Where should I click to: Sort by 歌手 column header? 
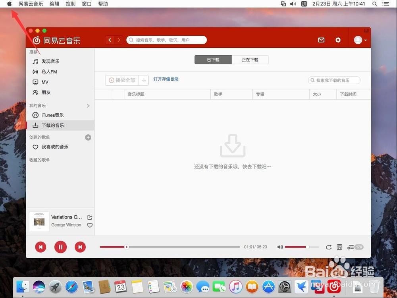click(231, 94)
